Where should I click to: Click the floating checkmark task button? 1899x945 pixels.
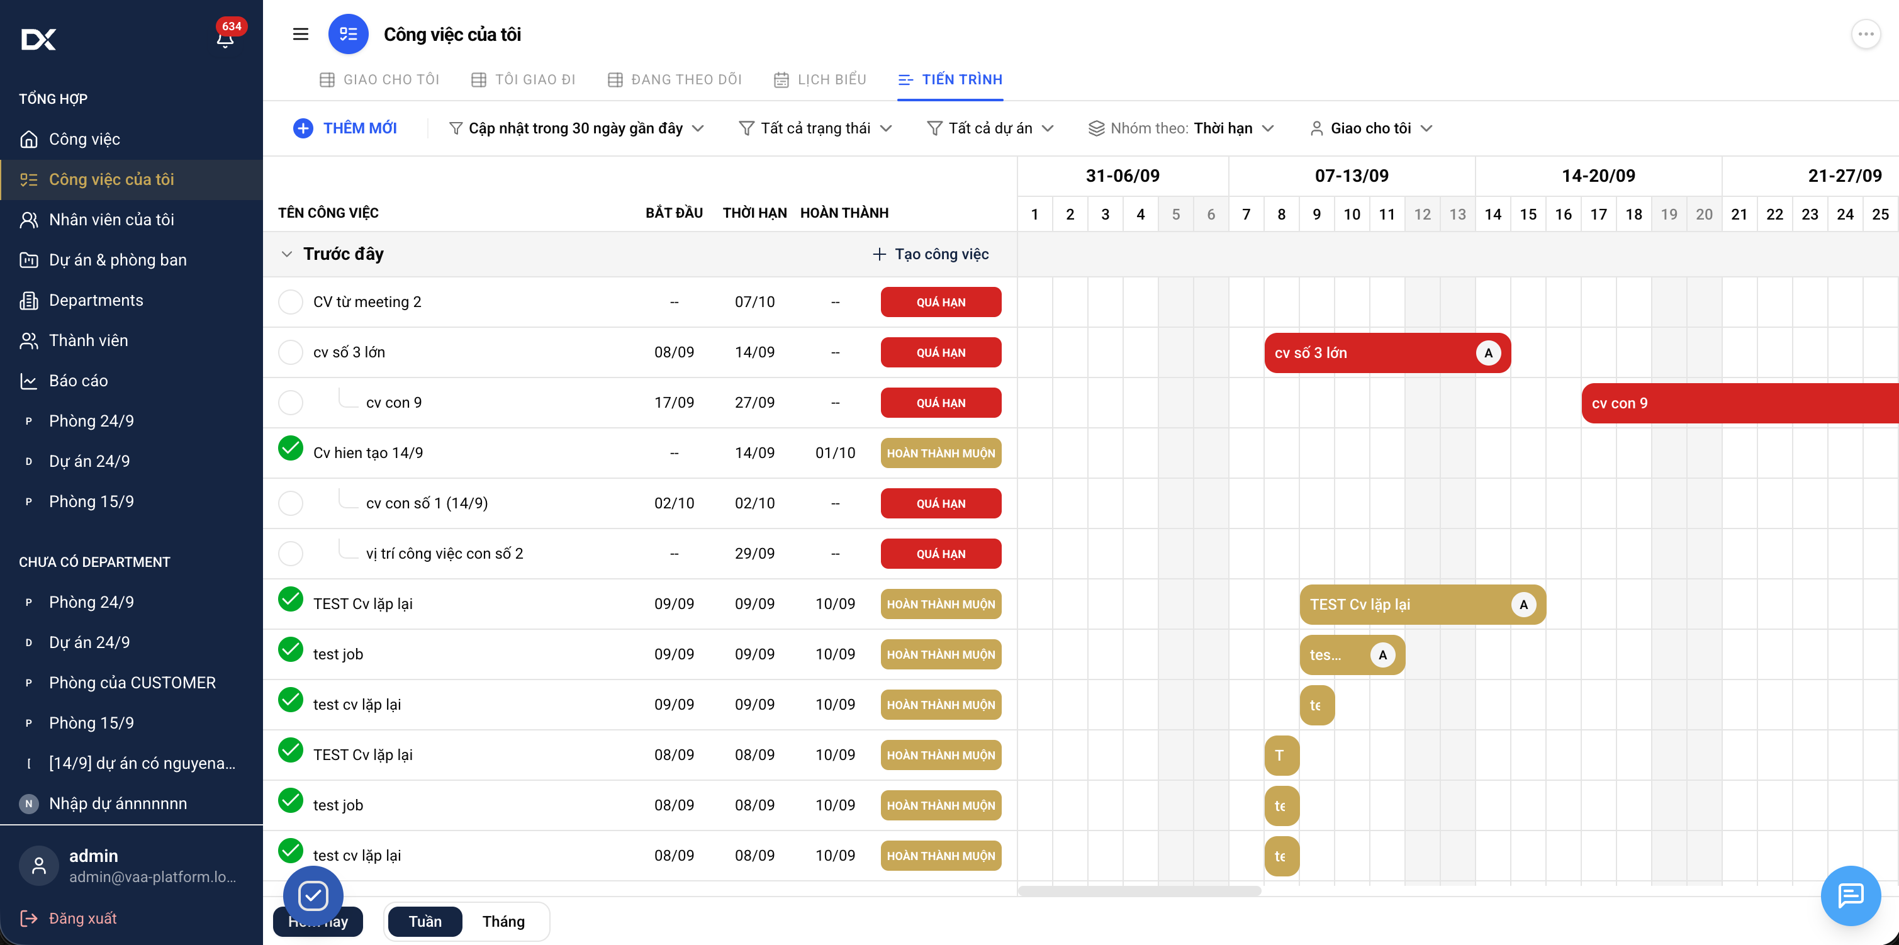pyautogui.click(x=313, y=896)
